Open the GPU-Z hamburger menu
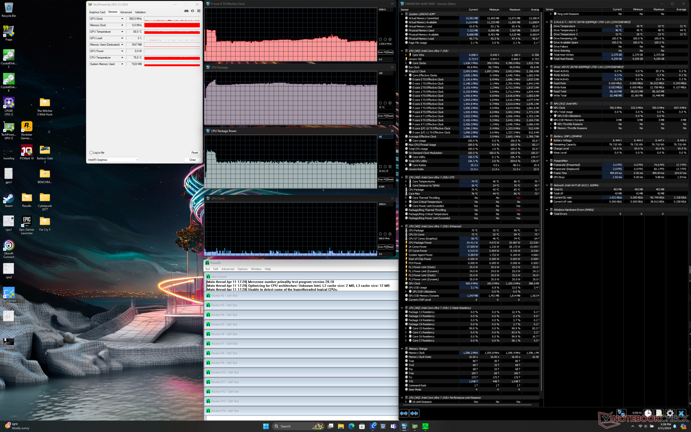Screen dimensions: 691x432 pos(199,11)
